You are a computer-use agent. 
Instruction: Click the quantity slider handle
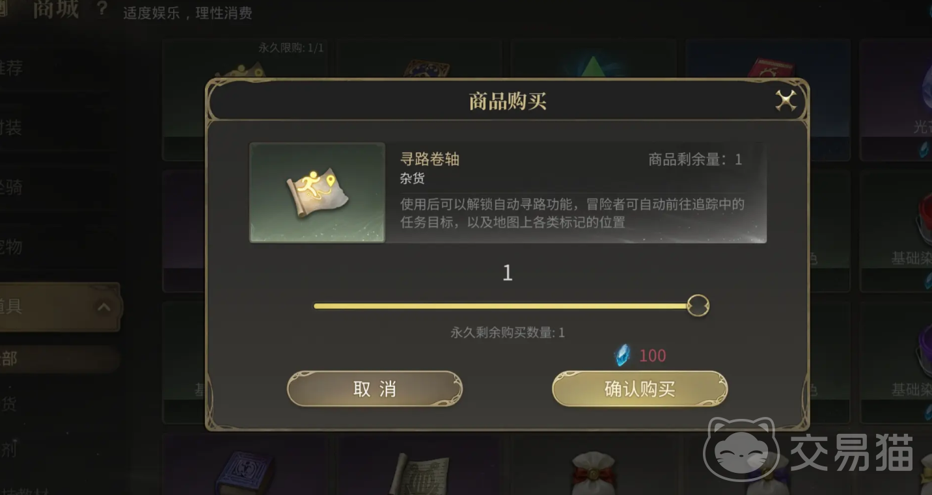point(698,305)
